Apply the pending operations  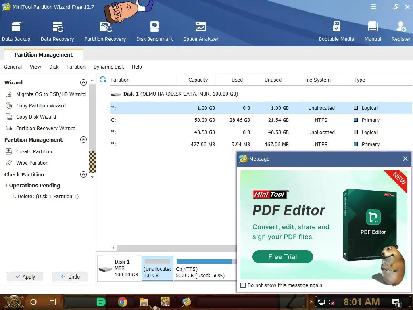[25, 276]
